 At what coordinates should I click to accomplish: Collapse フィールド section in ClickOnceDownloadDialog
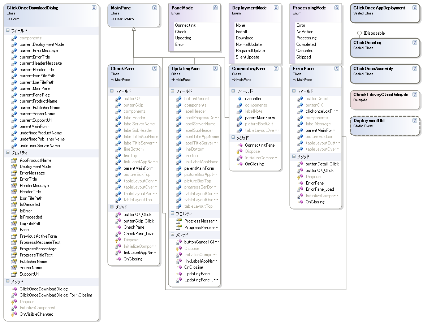point(8,30)
